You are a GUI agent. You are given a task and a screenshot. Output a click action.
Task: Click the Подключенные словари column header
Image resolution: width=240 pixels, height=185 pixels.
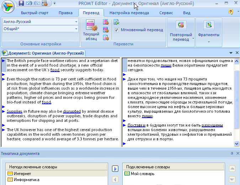174,167
